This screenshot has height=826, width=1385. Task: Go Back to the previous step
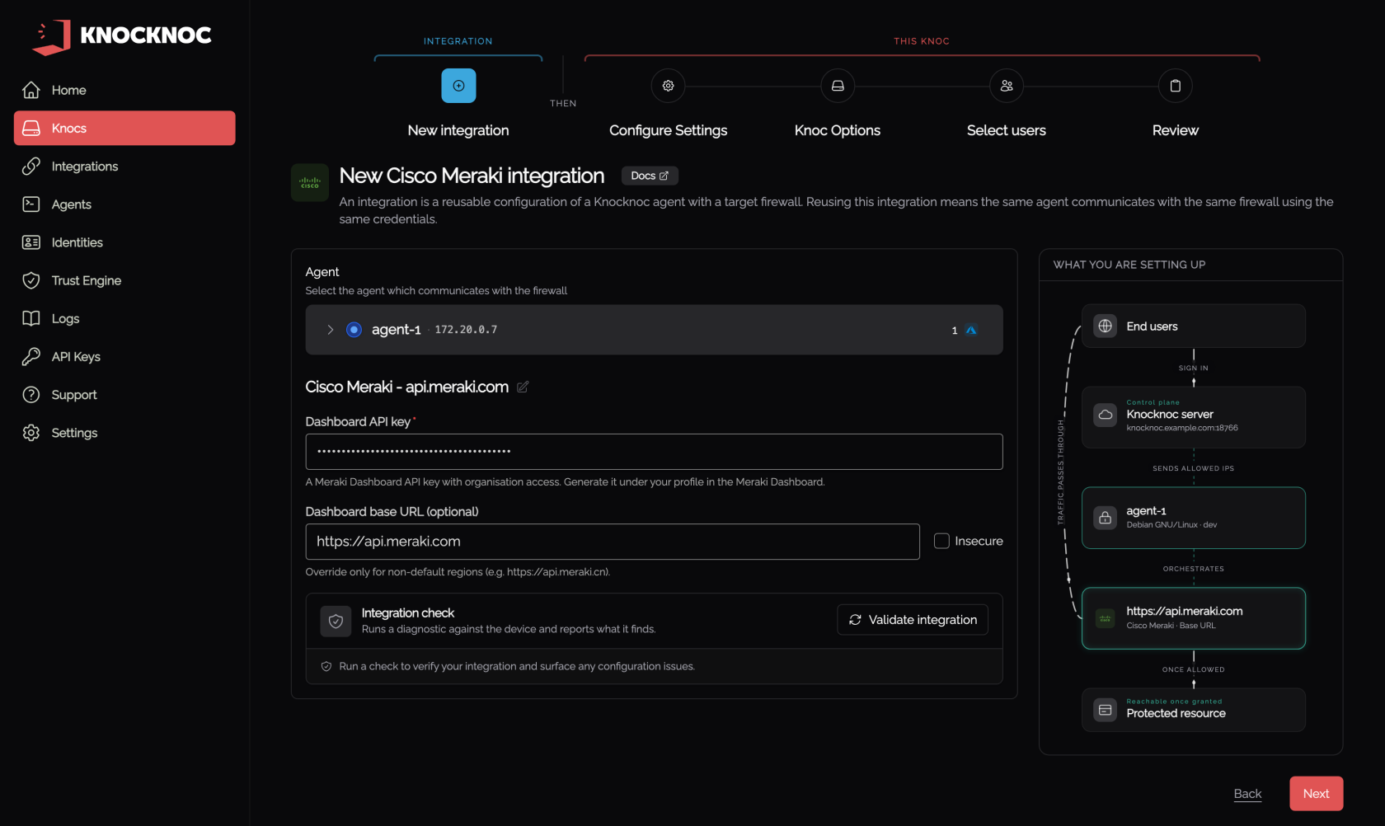pyautogui.click(x=1247, y=794)
